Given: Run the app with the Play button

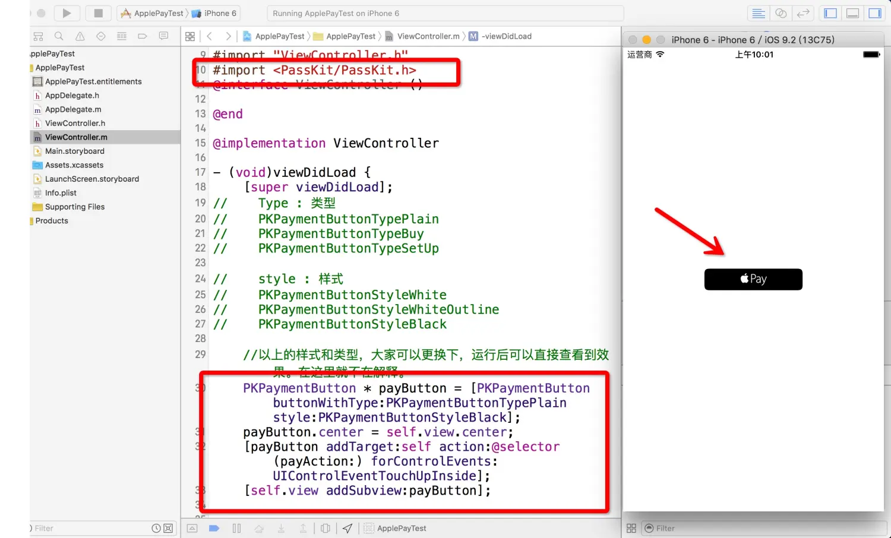Looking at the screenshot, I should pos(67,13).
